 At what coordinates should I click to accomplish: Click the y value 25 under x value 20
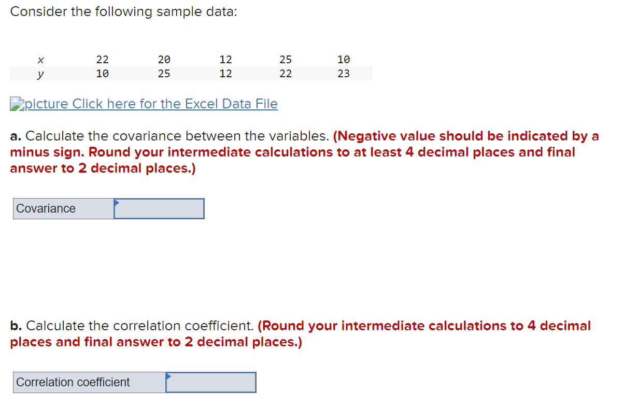click(x=164, y=73)
